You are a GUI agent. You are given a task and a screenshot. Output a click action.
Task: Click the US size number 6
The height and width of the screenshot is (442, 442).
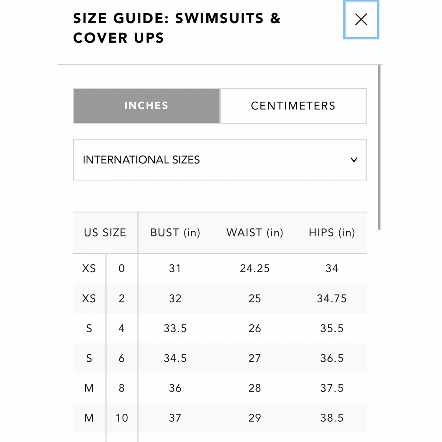[122, 358]
